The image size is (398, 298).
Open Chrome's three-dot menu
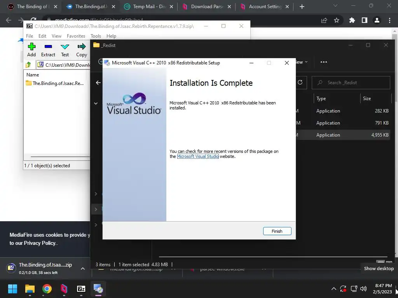[x=389, y=20]
